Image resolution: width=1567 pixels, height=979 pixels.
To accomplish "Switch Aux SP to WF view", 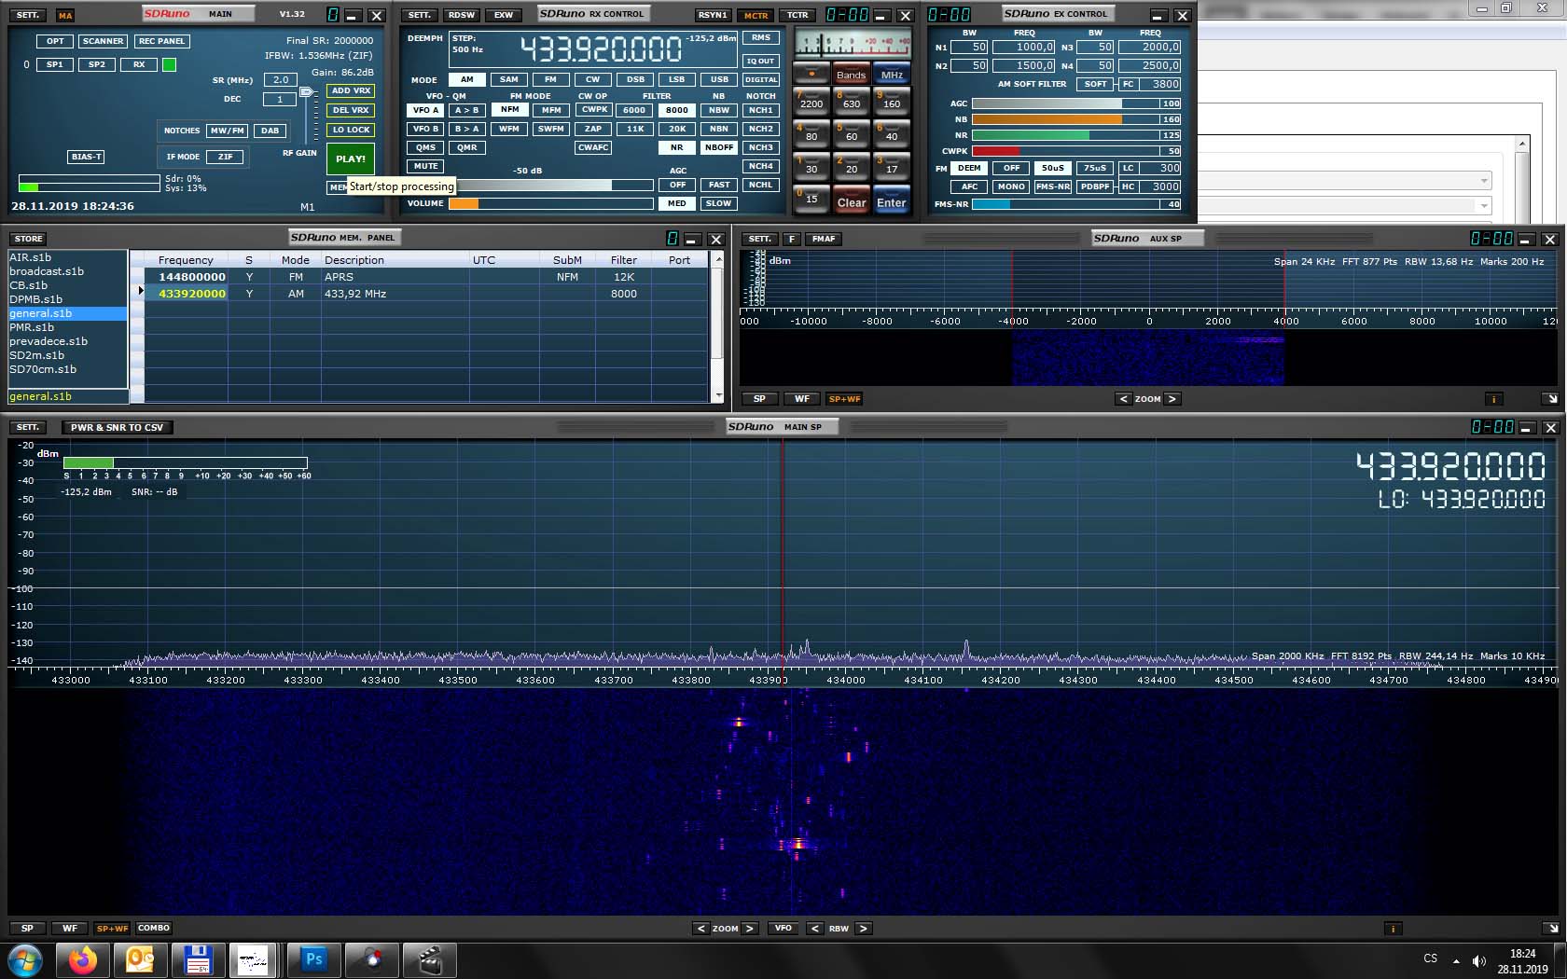I will [801, 399].
